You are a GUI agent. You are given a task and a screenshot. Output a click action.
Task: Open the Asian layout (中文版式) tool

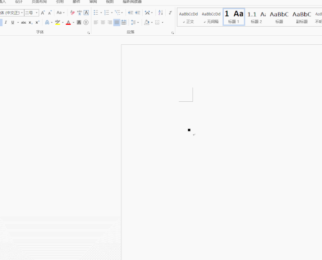pyautogui.click(x=147, y=13)
